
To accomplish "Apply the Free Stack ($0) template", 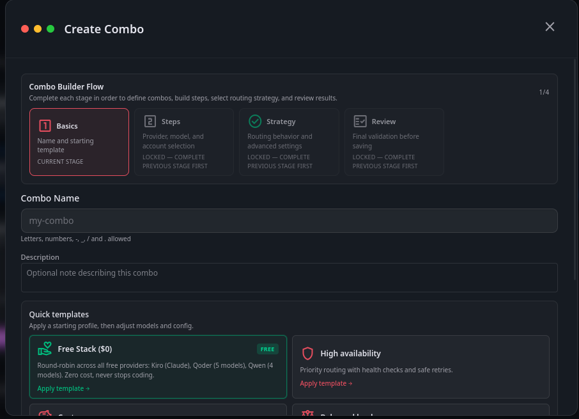I will [63, 388].
